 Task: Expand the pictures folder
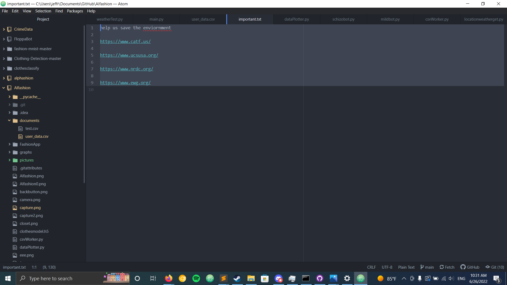(9, 160)
